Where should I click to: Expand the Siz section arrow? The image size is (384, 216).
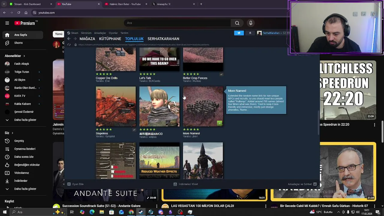12,133
